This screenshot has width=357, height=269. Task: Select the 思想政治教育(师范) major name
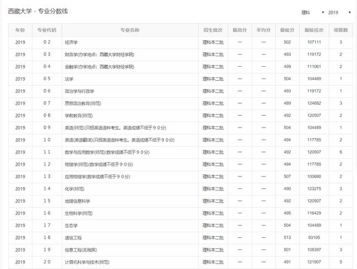point(83,104)
